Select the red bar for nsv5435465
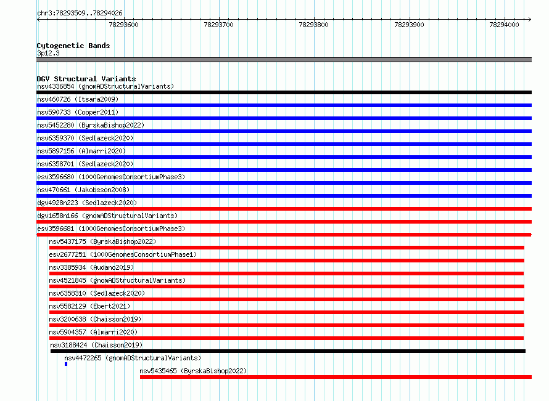 click(336, 377)
